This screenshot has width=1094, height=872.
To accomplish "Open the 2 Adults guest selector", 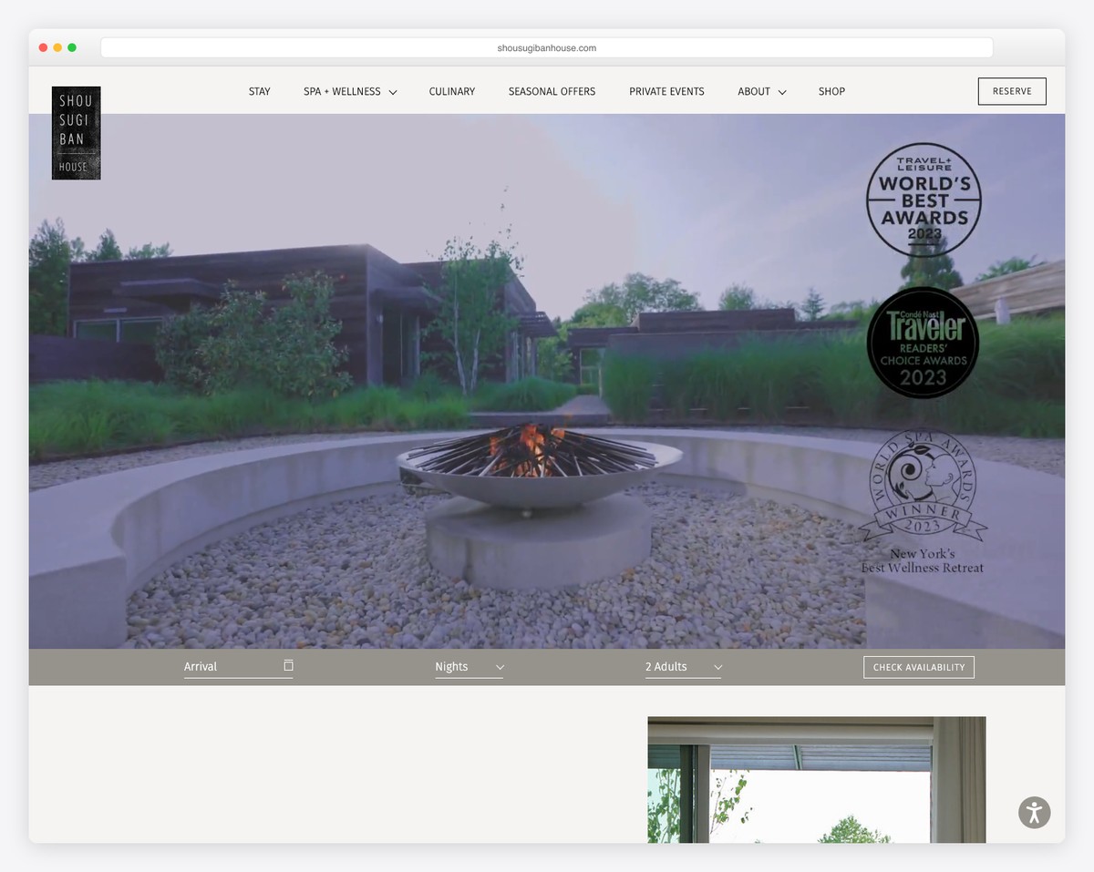I will click(x=682, y=666).
